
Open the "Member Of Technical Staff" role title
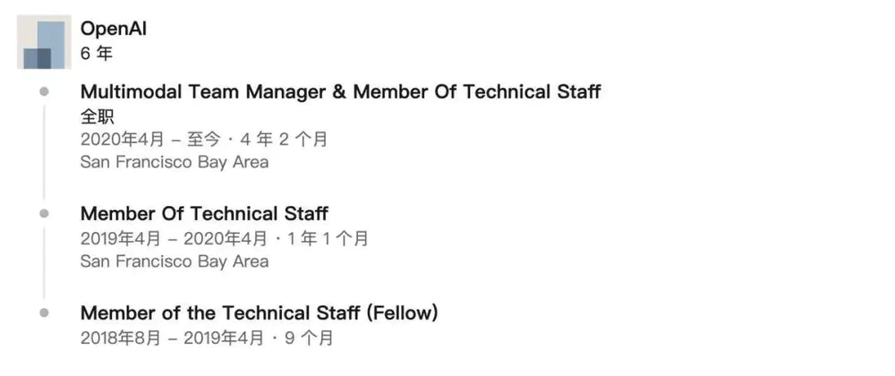204,214
